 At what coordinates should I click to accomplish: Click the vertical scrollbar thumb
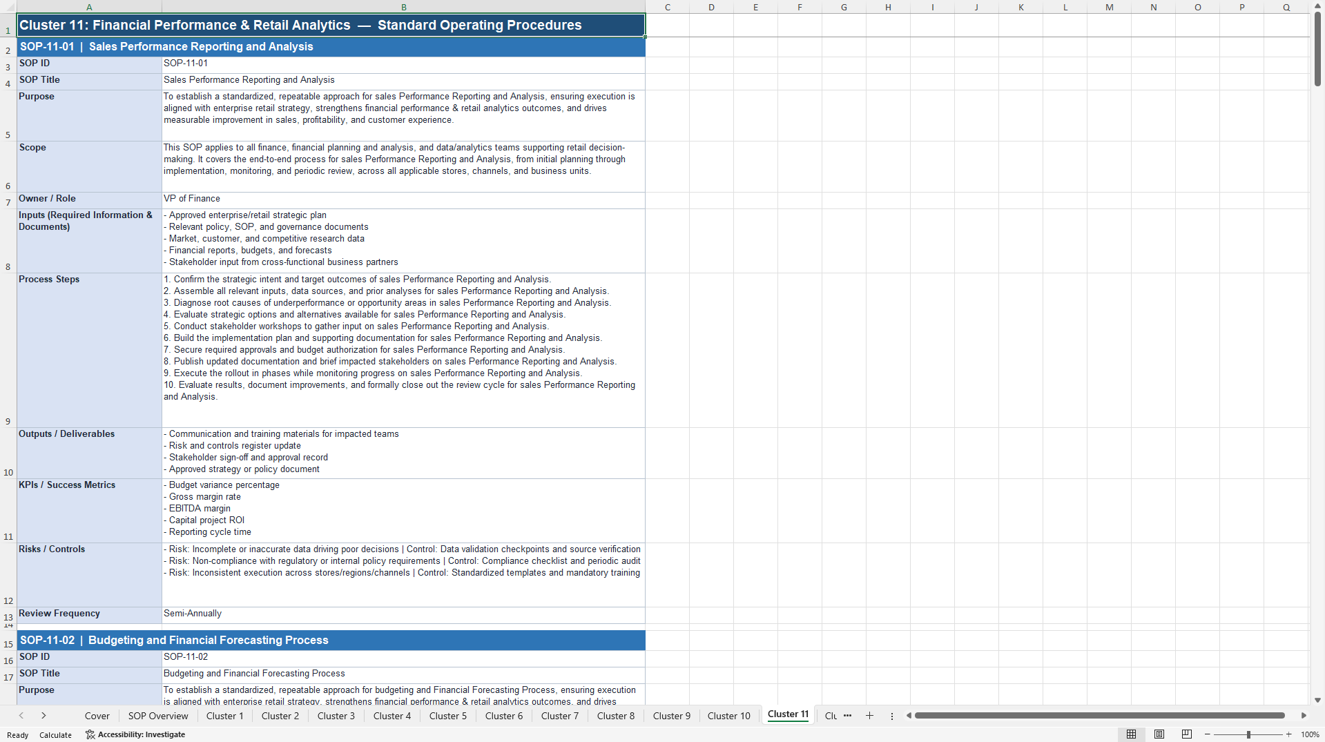point(1317,48)
